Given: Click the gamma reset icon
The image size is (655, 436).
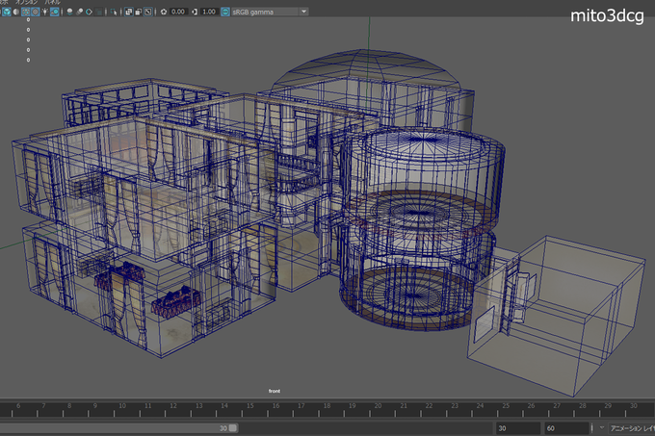Looking at the screenshot, I should pos(195,12).
